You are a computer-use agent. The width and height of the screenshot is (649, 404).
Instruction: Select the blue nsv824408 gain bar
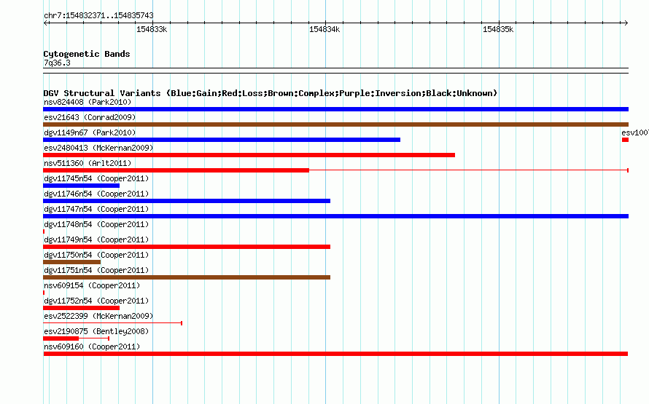tap(335, 109)
